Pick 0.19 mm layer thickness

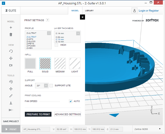coord(60,42)
